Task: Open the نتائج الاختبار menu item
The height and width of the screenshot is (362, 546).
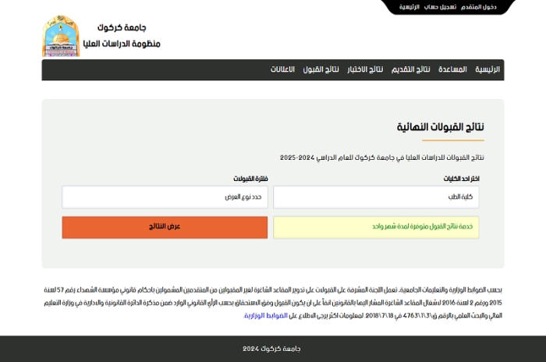Action: (365, 69)
